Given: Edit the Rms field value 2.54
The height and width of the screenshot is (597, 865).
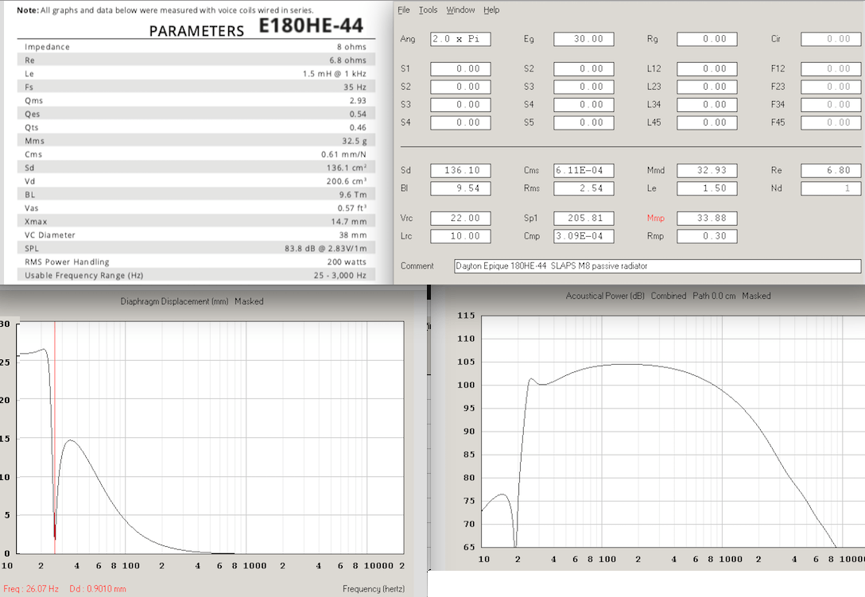Looking at the screenshot, I should 584,188.
